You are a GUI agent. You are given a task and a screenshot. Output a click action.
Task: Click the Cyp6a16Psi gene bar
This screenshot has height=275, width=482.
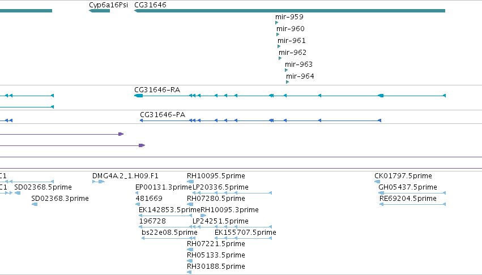pos(99,11)
